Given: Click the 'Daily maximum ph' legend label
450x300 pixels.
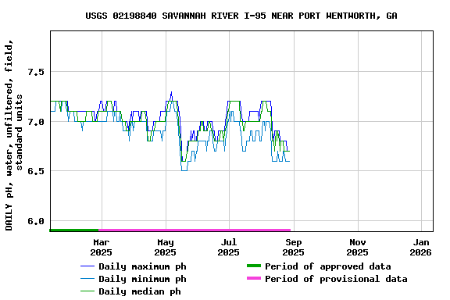Looking at the screenshot, I should point(143,266).
